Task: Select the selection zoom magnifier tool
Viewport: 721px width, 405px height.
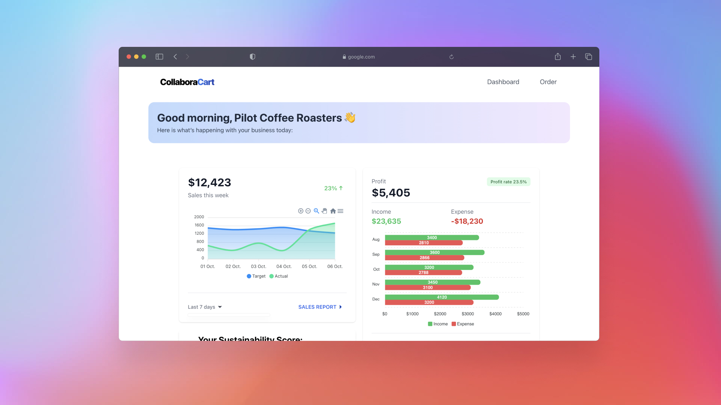Action: tap(316, 211)
